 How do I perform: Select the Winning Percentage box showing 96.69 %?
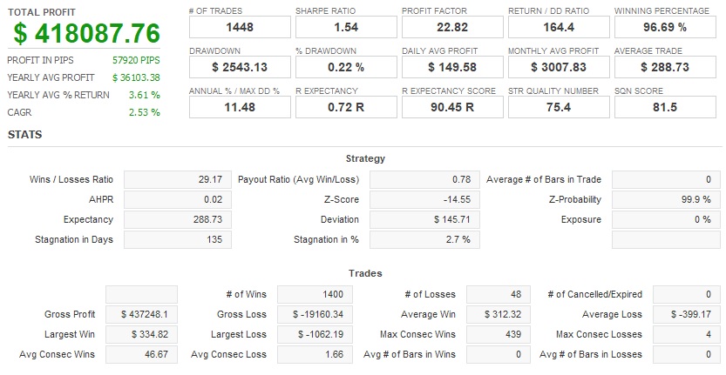click(664, 28)
